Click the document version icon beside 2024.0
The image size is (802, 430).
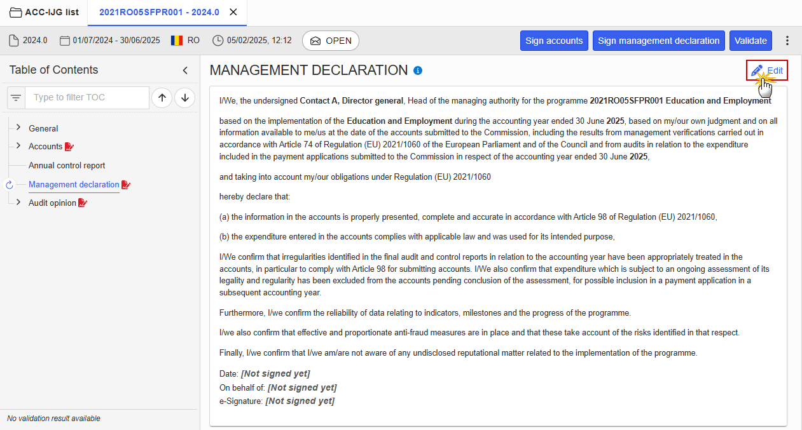(14, 41)
